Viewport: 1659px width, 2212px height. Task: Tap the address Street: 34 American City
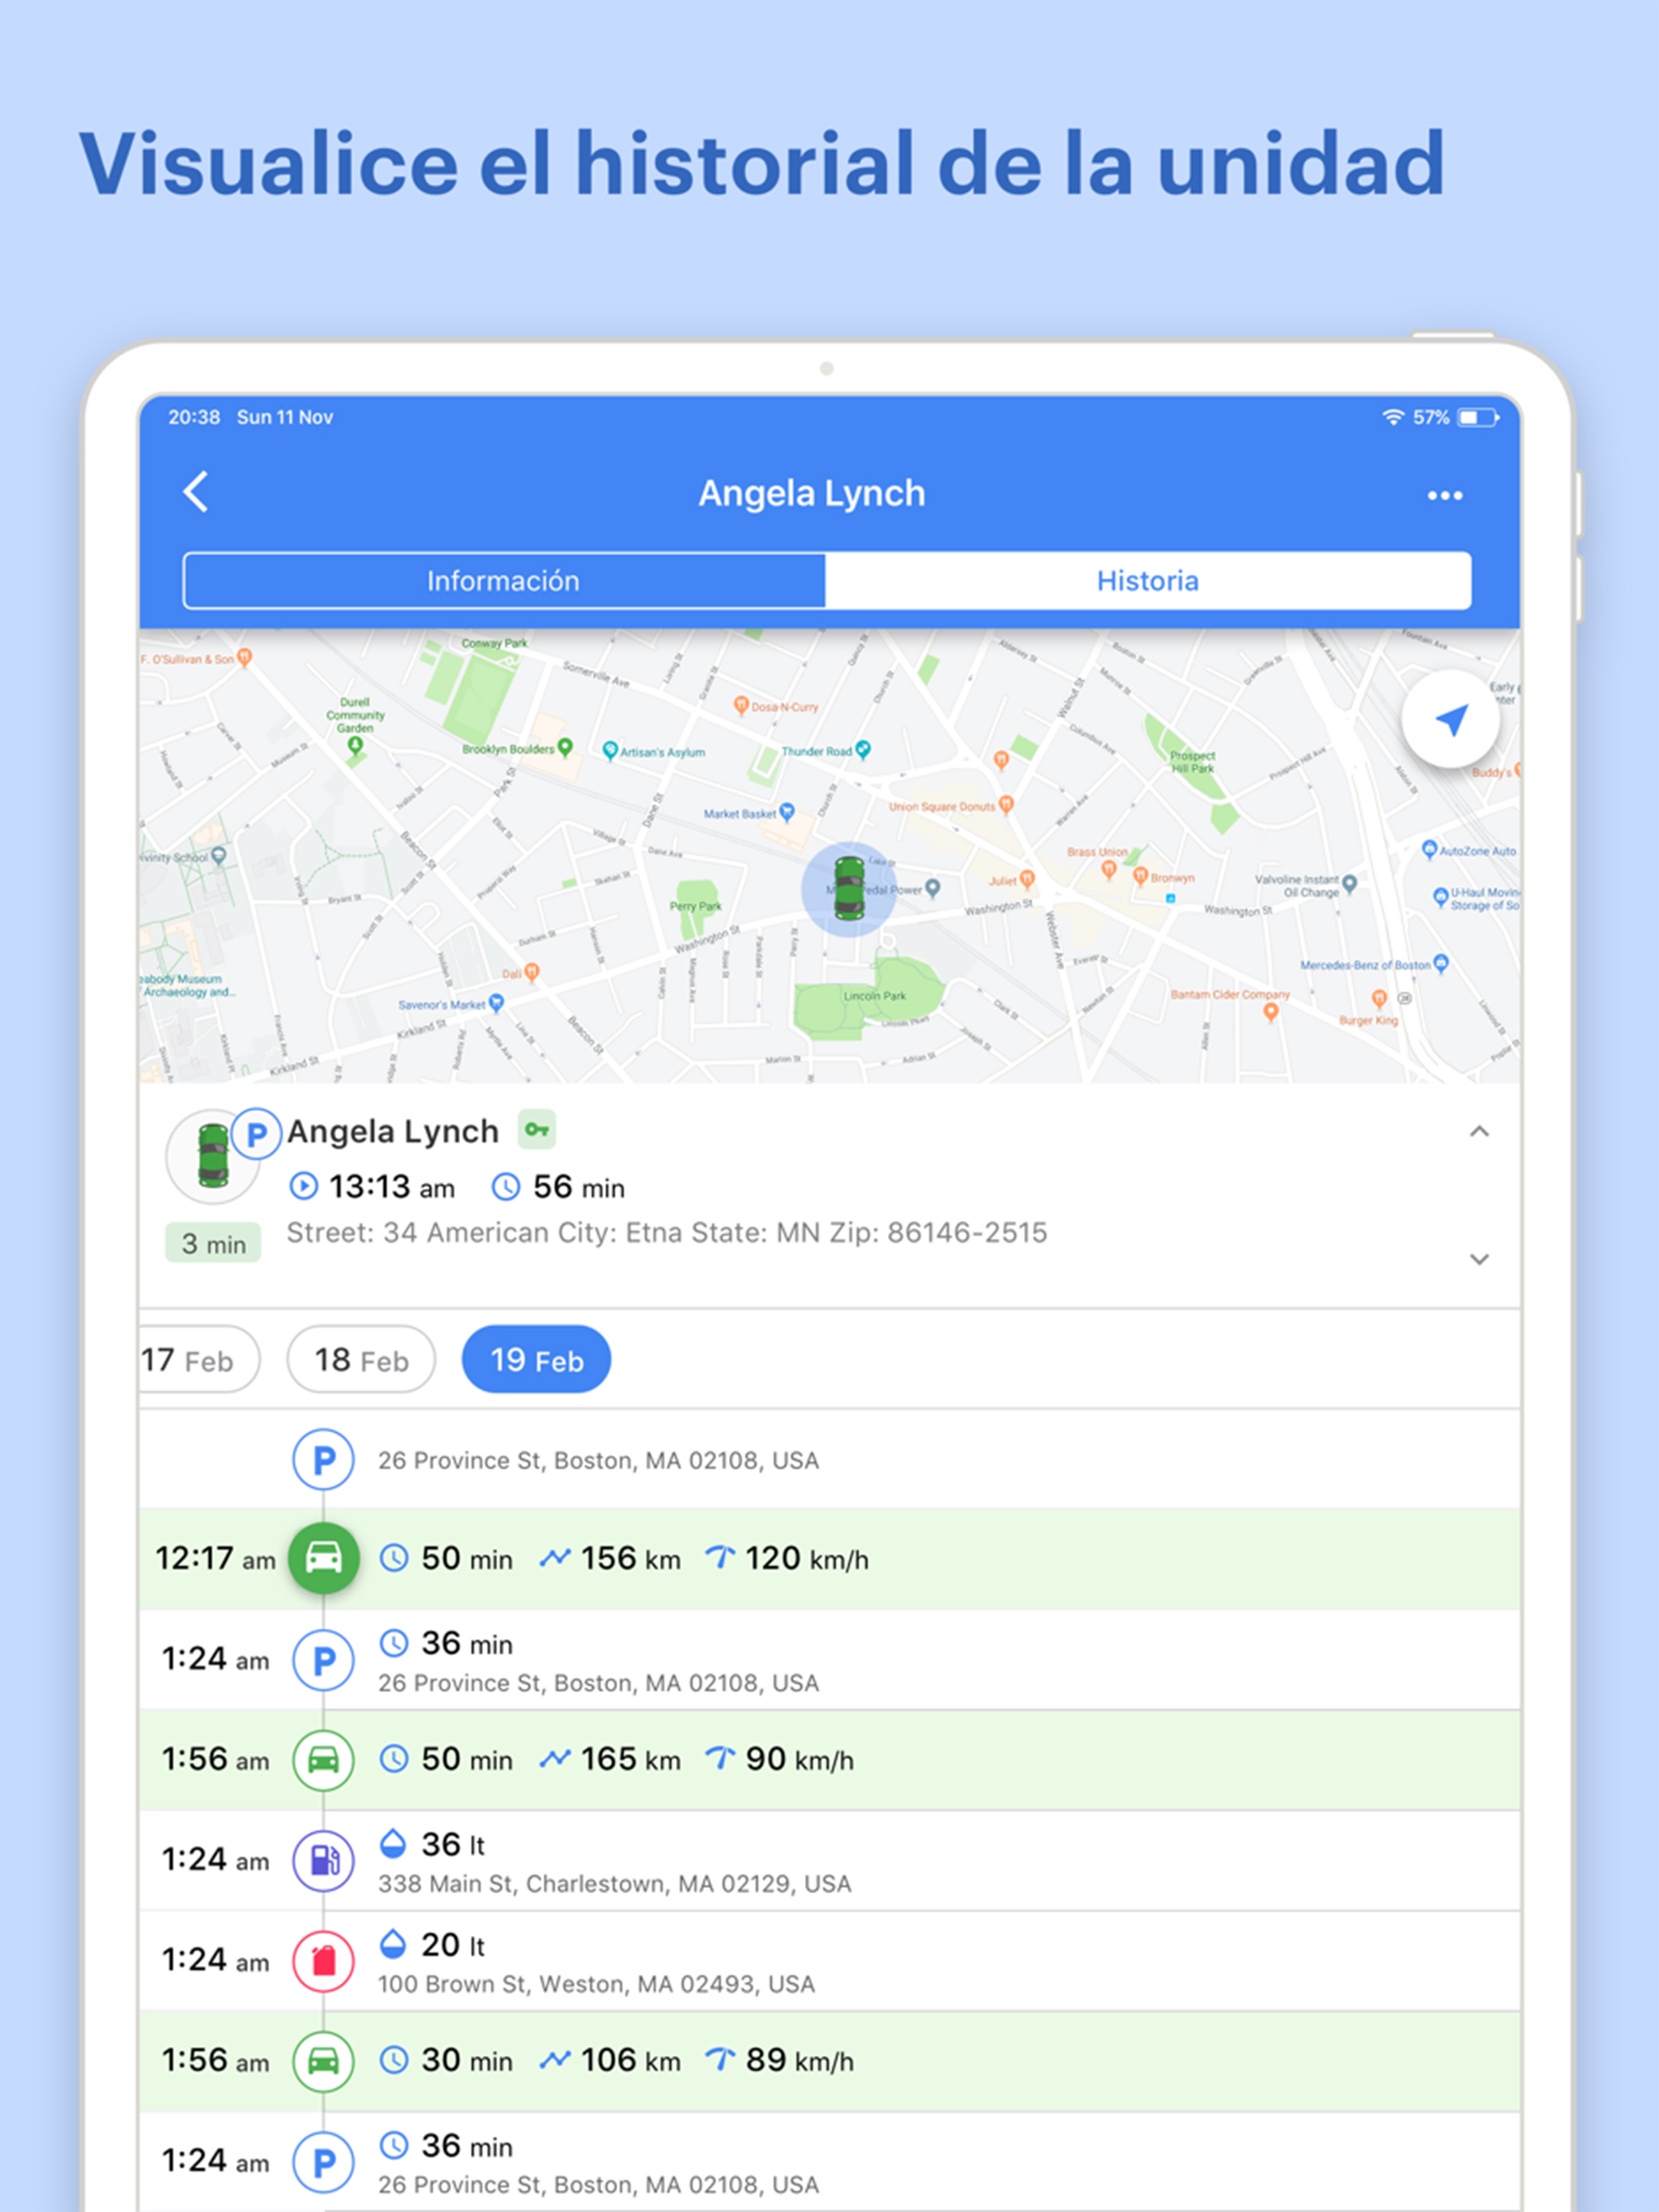pyautogui.click(x=667, y=1233)
